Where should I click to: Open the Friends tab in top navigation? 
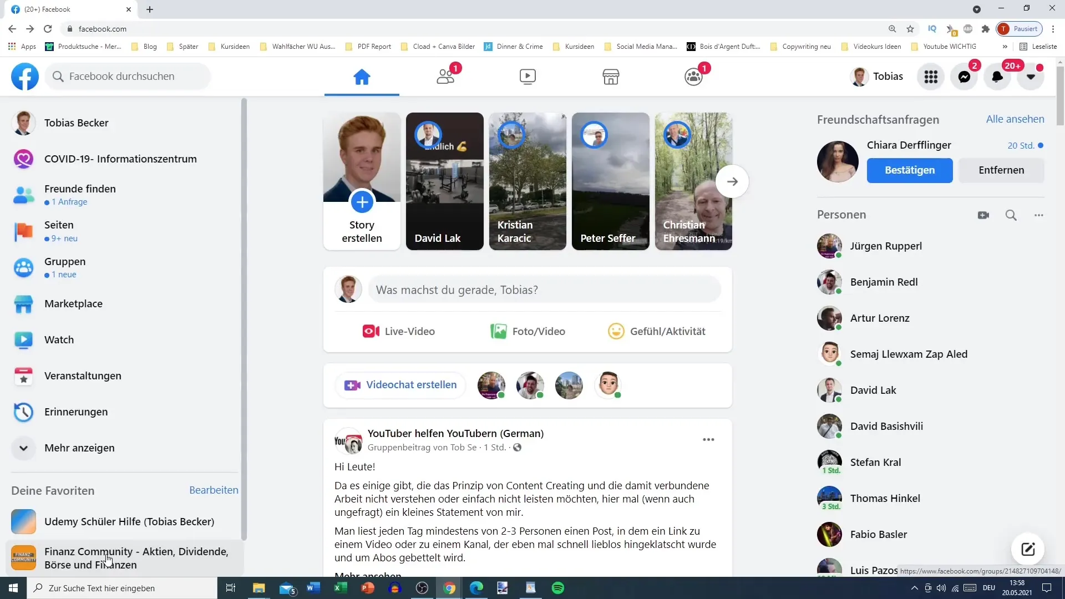(445, 77)
